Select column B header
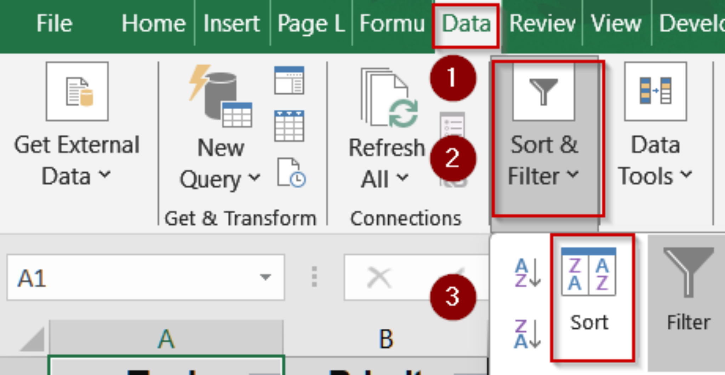Image resolution: width=725 pixels, height=375 pixels. coord(386,339)
